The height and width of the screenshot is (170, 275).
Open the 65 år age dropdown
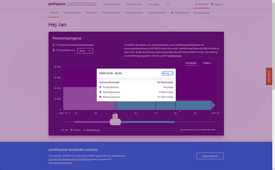pos(85,51)
